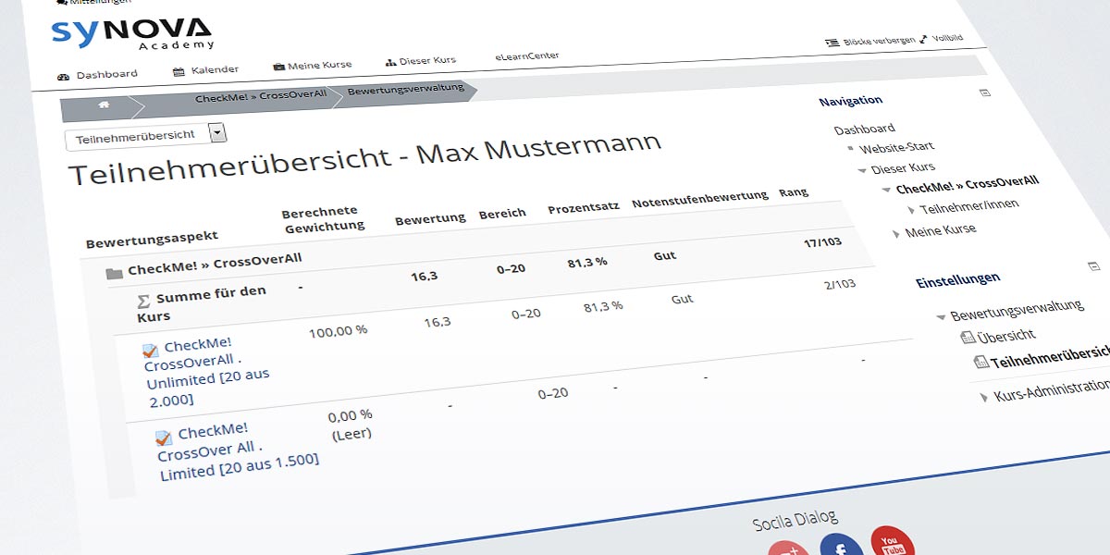Open Bewertungsverwaltung breadcrumb
The width and height of the screenshot is (1110, 555).
[x=405, y=90]
